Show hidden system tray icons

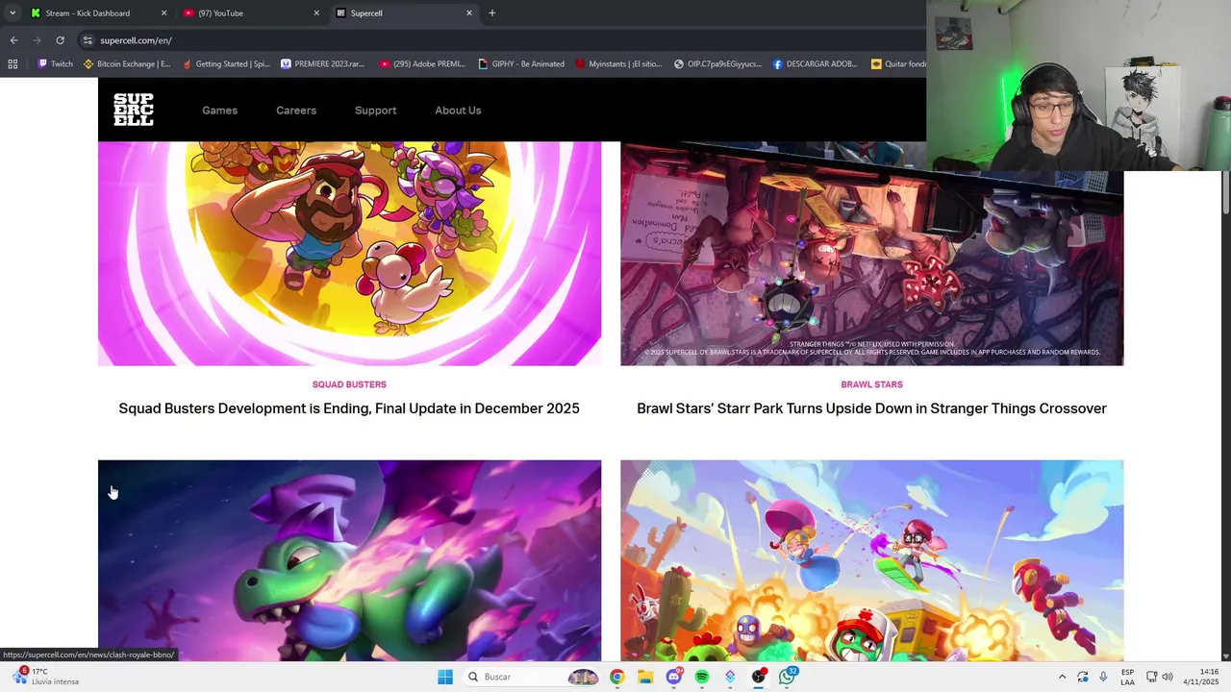click(x=1062, y=677)
